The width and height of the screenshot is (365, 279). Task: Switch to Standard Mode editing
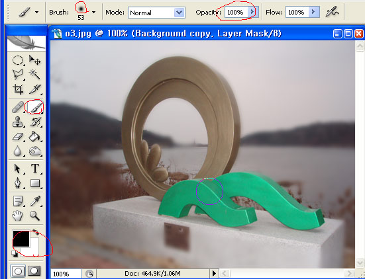point(18,271)
